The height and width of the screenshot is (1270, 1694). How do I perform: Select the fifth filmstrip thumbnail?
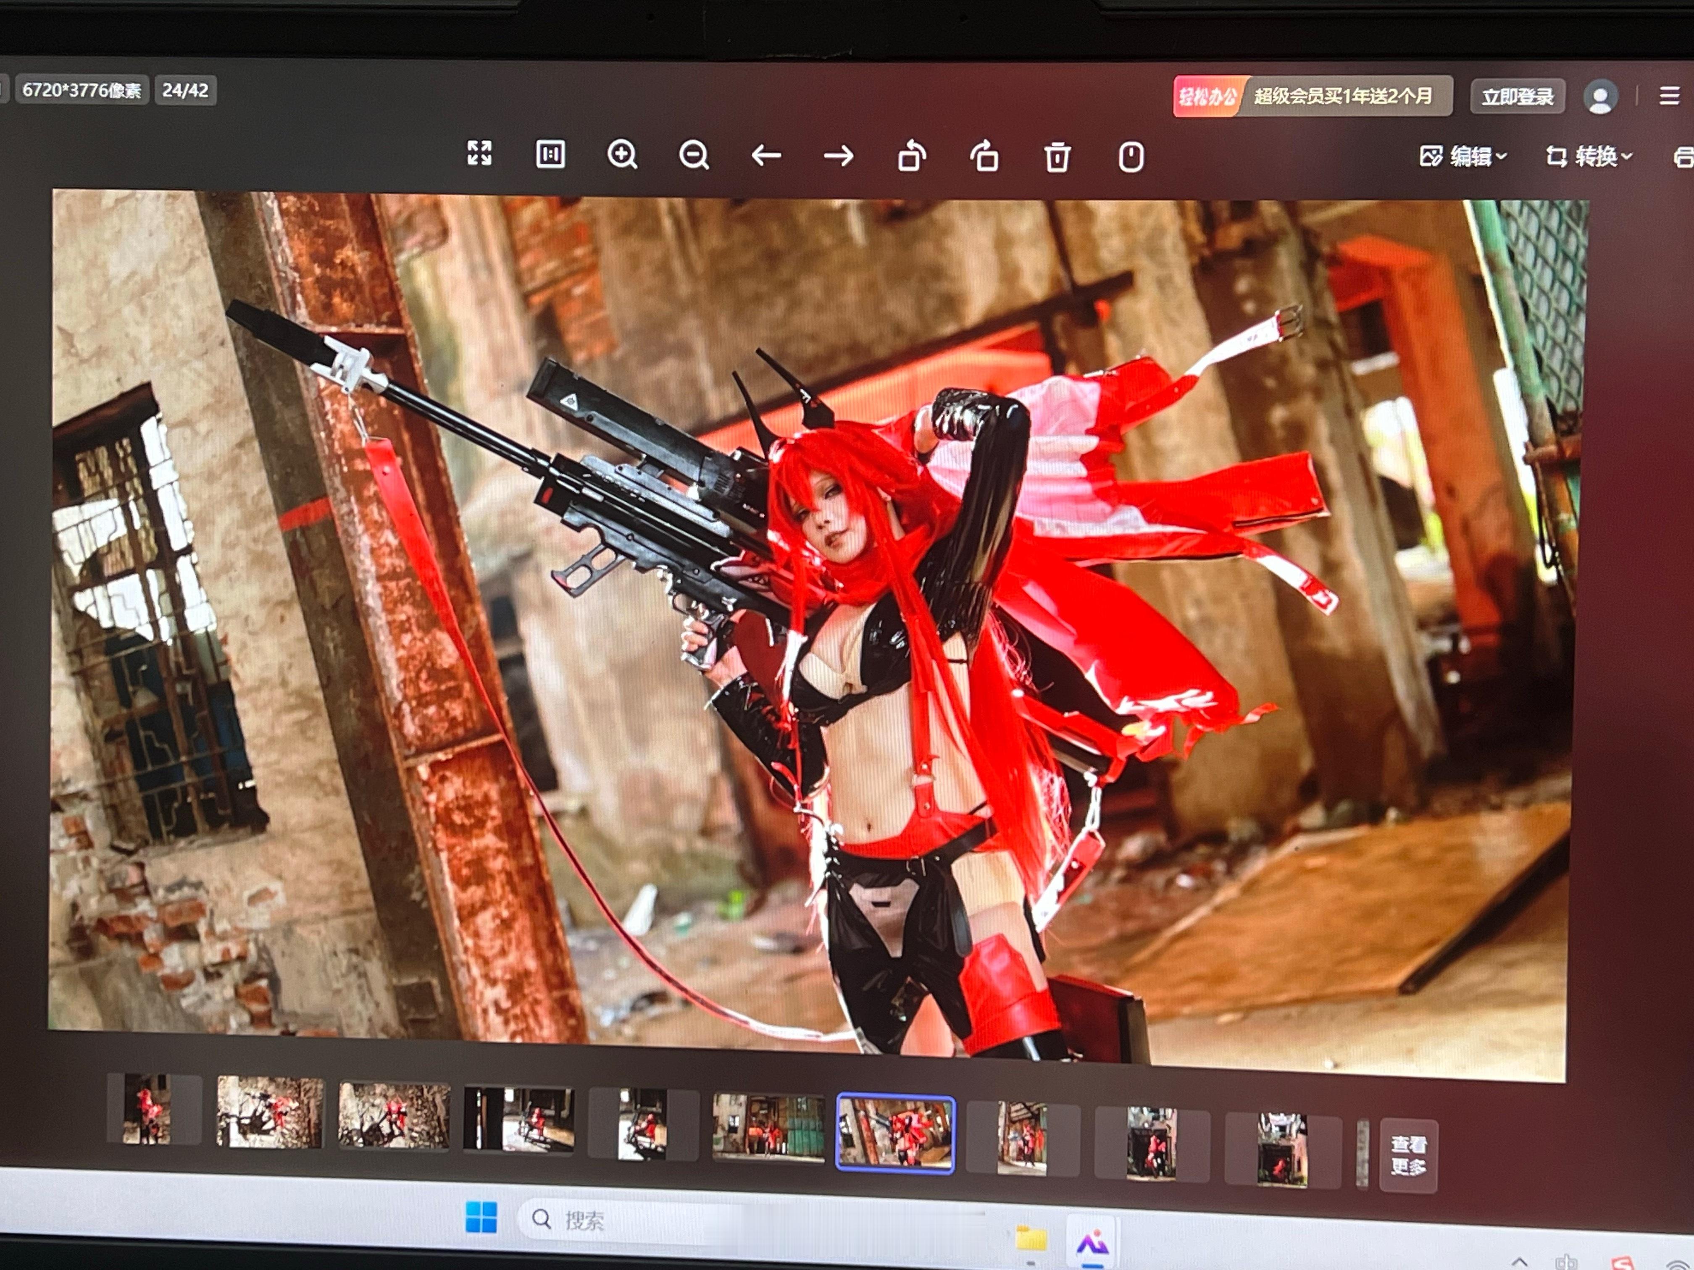pos(642,1124)
